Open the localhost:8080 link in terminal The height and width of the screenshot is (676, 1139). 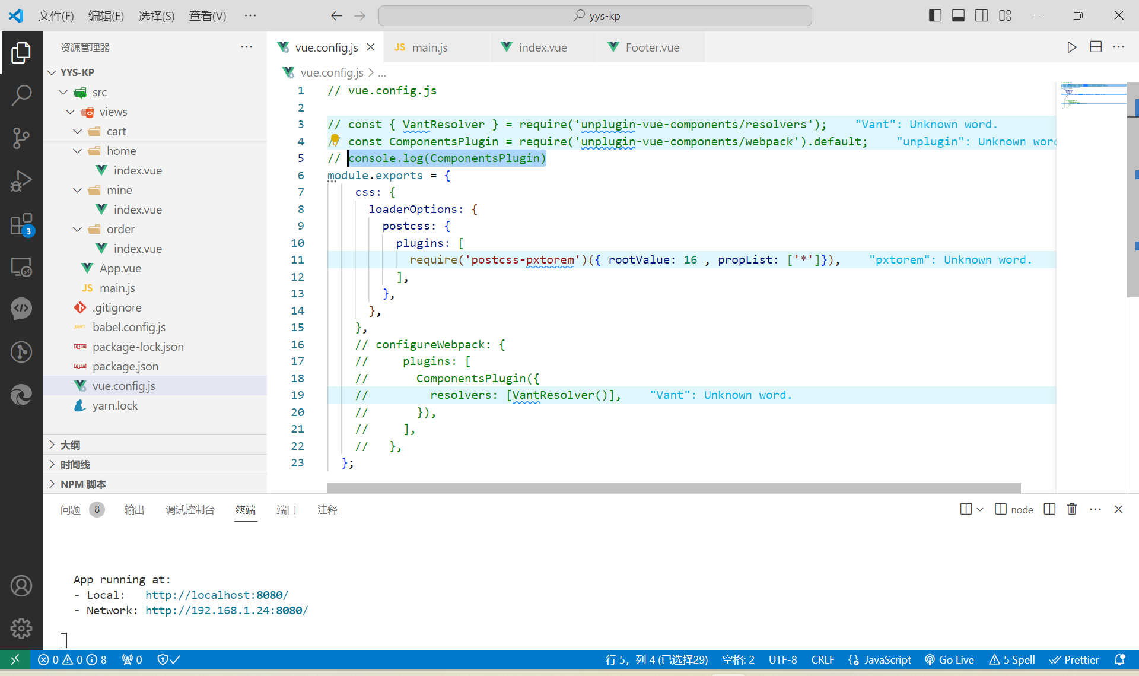click(217, 595)
